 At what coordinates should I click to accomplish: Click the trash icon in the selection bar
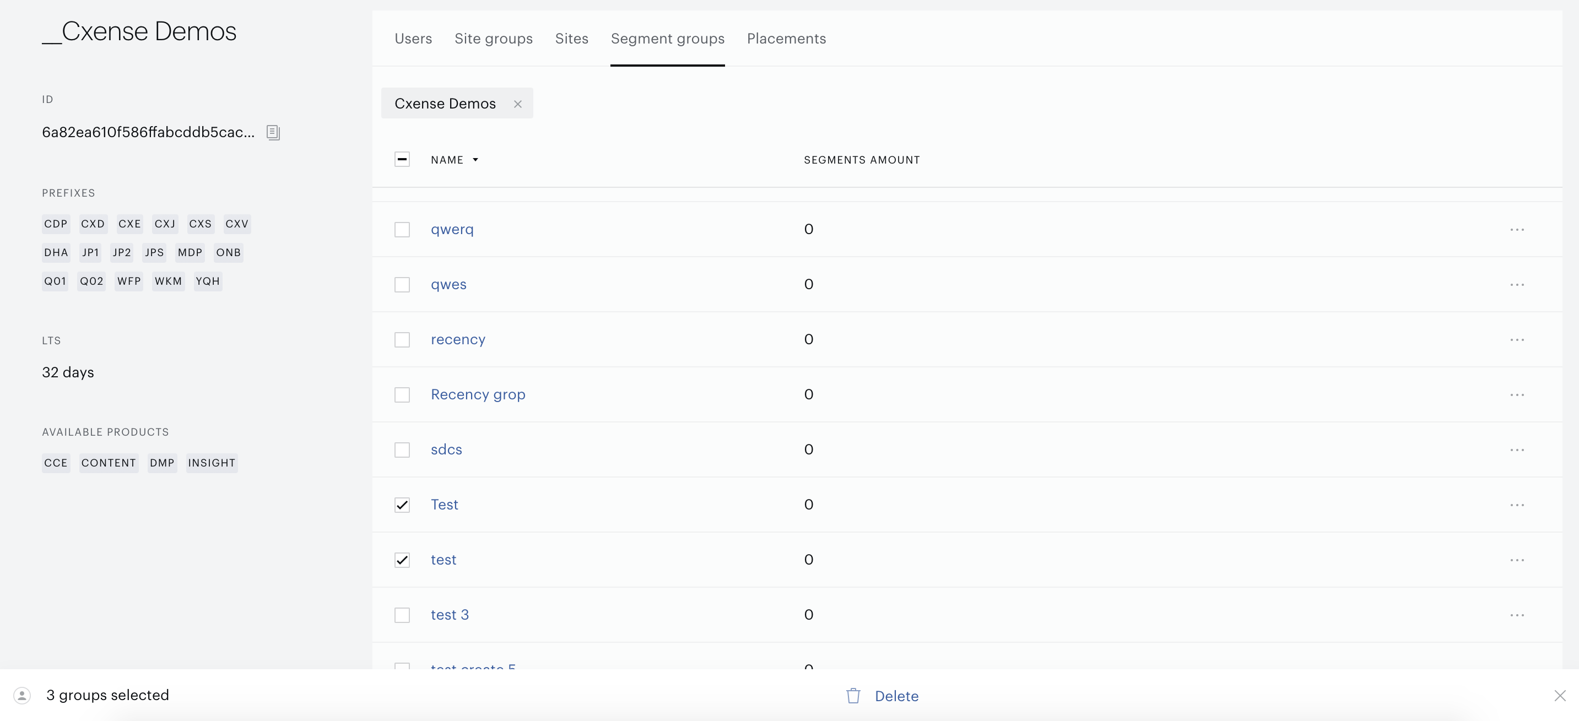pos(853,696)
